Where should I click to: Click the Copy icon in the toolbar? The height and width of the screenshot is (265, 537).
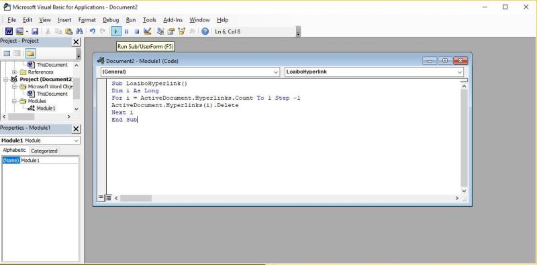[58, 31]
